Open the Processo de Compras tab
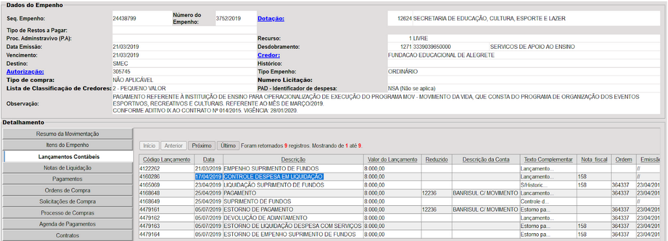Viewport: 668px width, 241px height. coord(68,213)
